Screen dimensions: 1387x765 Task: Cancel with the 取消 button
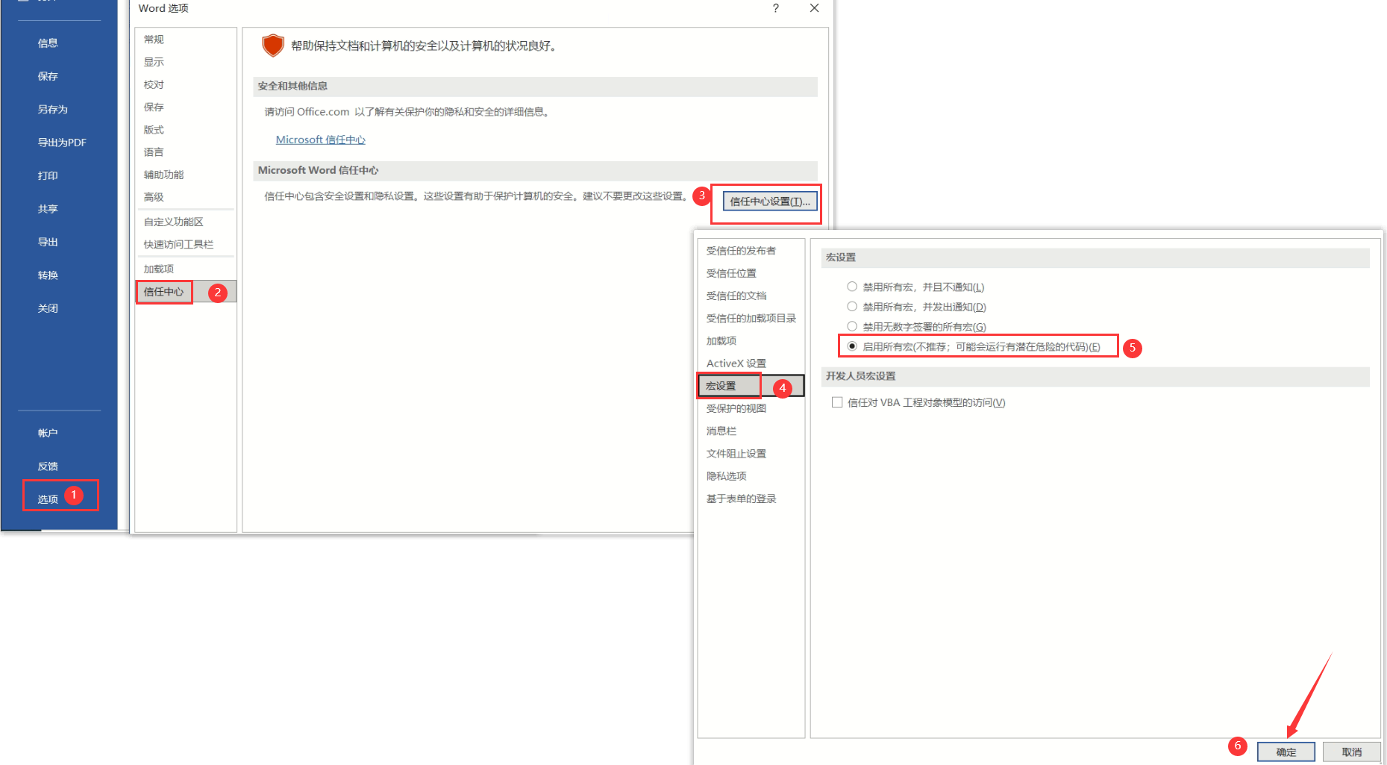(x=1350, y=752)
